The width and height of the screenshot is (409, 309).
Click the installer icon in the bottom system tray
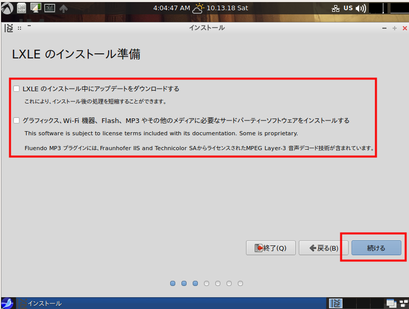336,303
